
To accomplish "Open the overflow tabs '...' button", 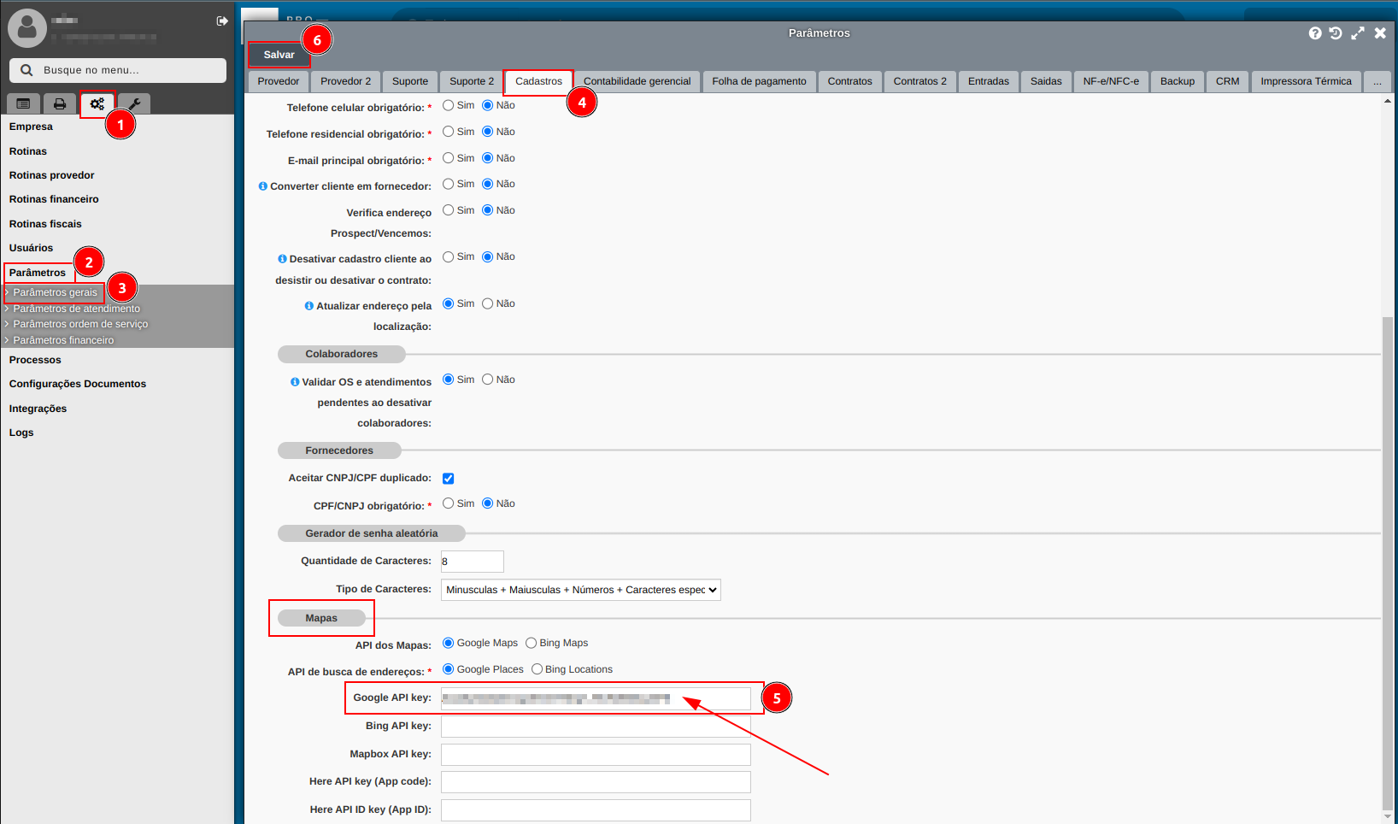I will pos(1377,81).
